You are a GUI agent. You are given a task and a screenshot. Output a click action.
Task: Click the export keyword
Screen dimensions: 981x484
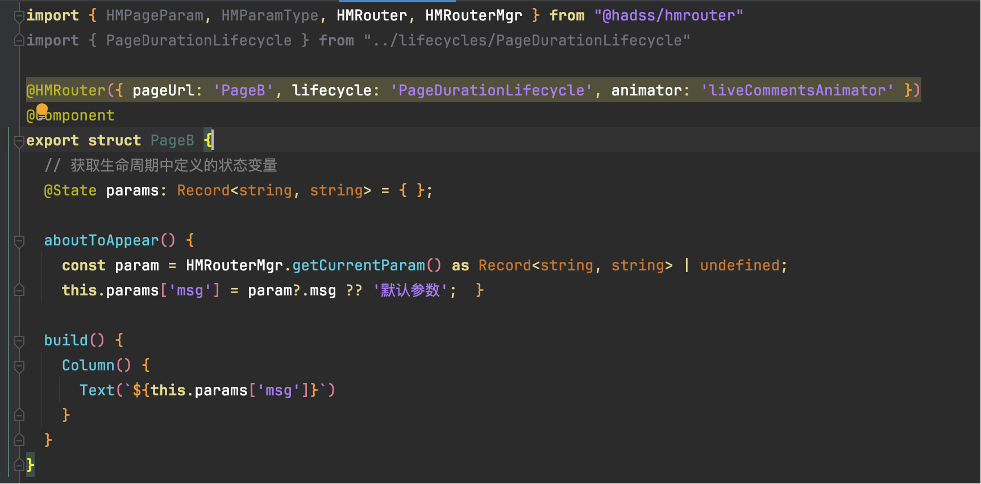point(53,140)
